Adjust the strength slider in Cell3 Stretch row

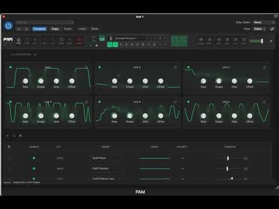tap(230, 168)
